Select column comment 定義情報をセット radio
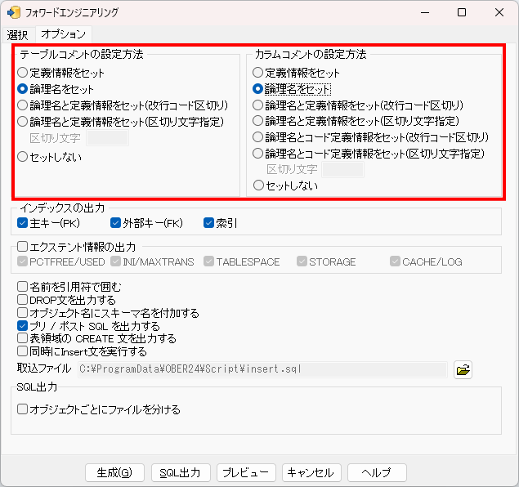 pyautogui.click(x=257, y=73)
